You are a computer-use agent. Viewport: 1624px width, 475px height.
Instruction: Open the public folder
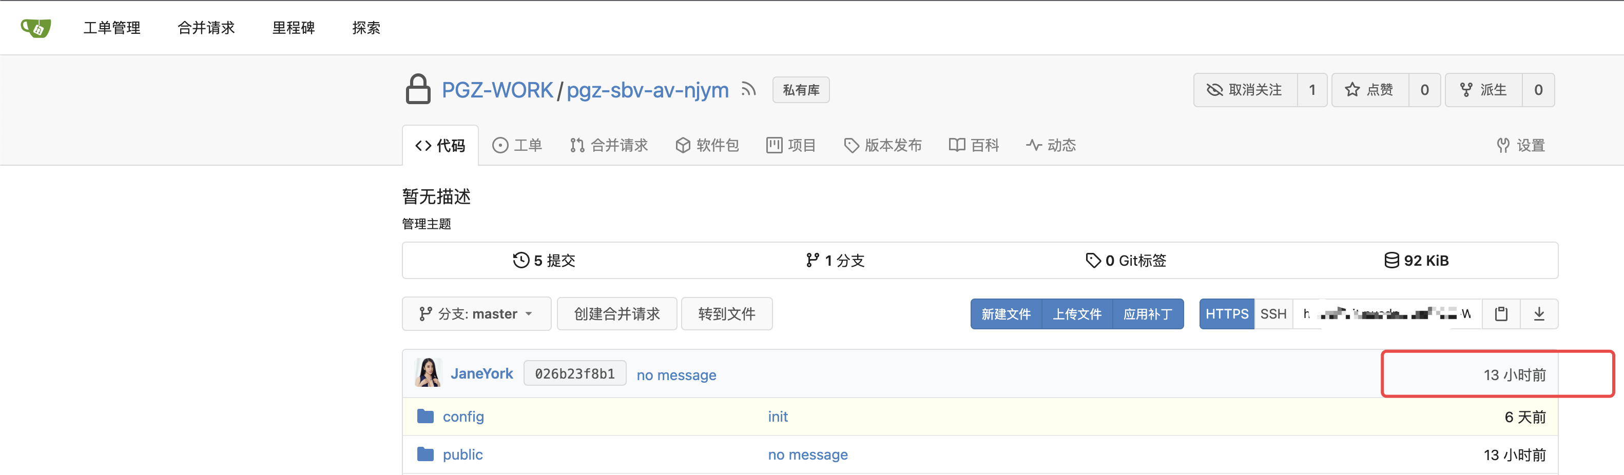tap(463, 454)
